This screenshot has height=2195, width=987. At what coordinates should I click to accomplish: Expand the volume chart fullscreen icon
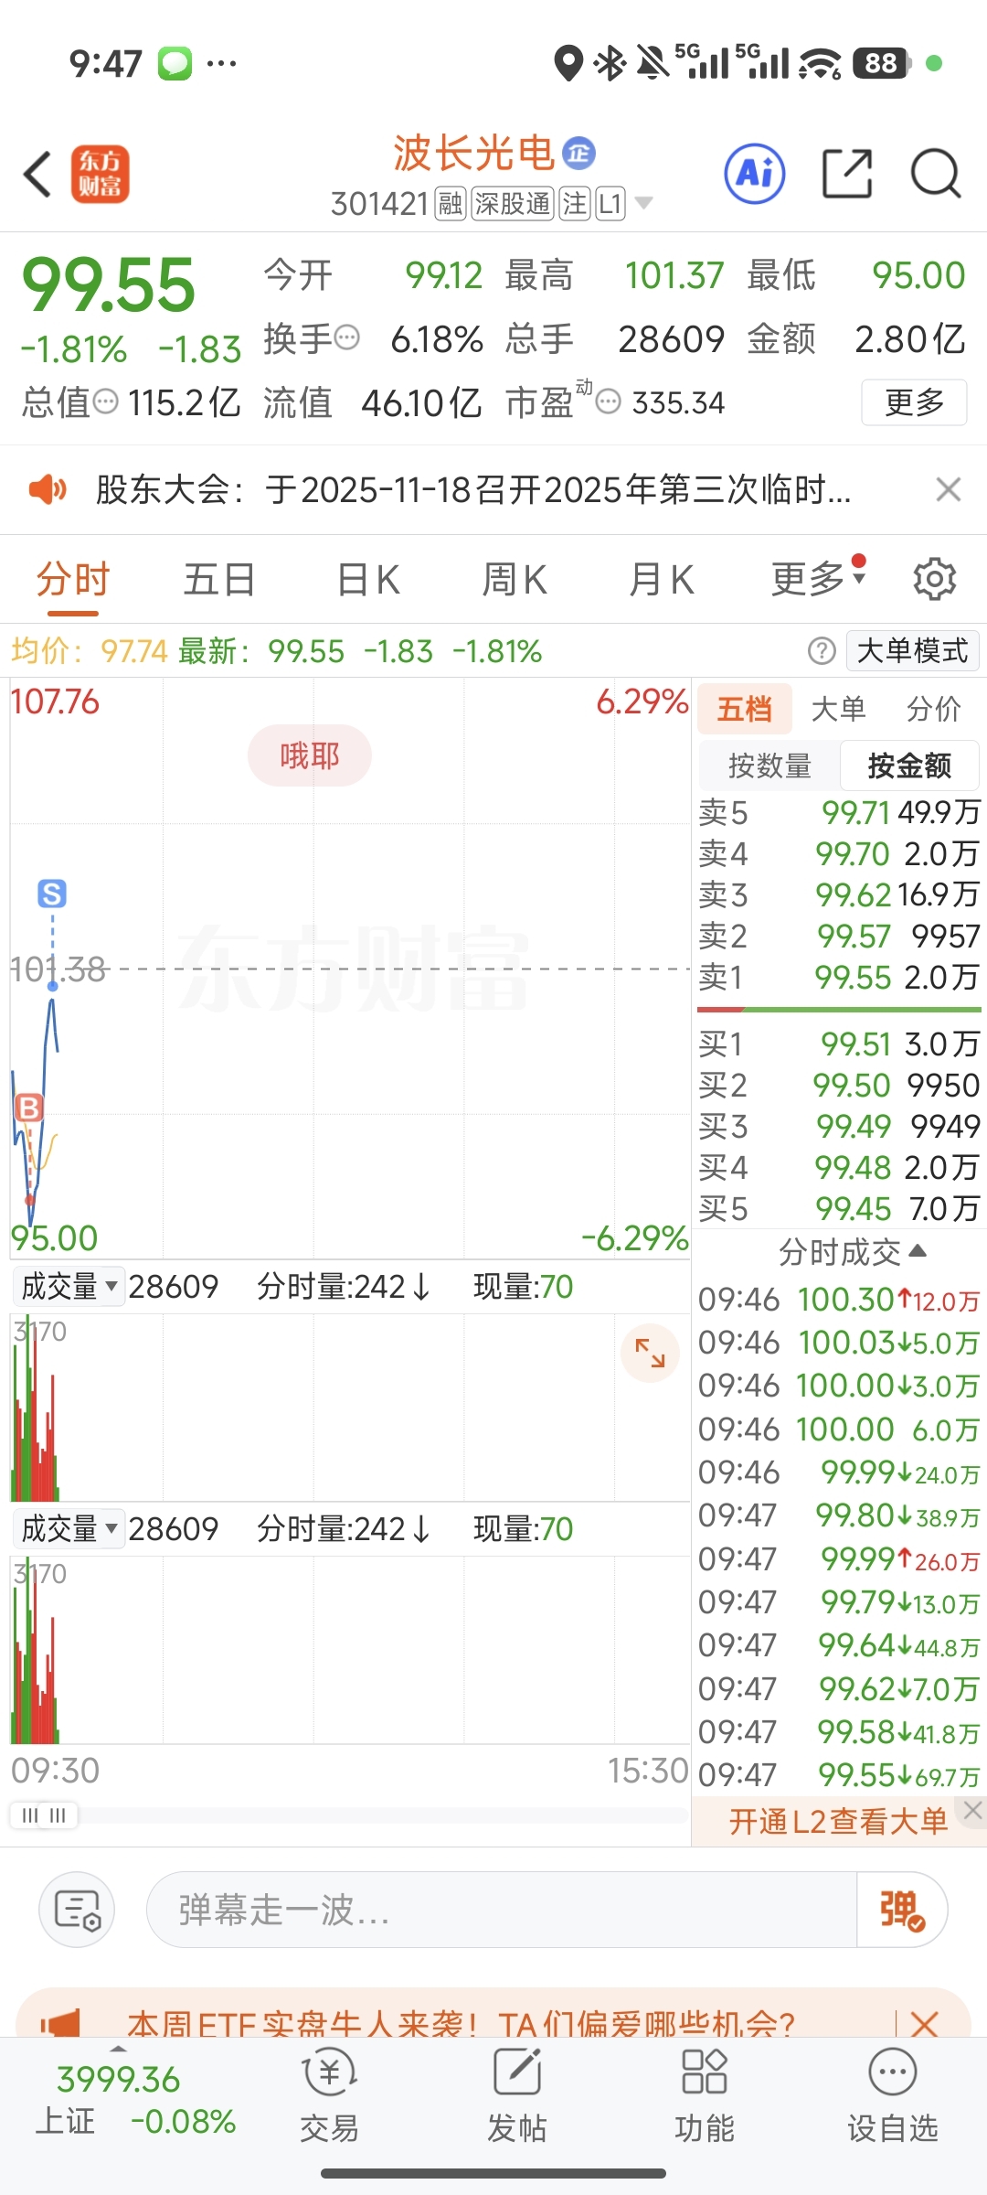650,1353
